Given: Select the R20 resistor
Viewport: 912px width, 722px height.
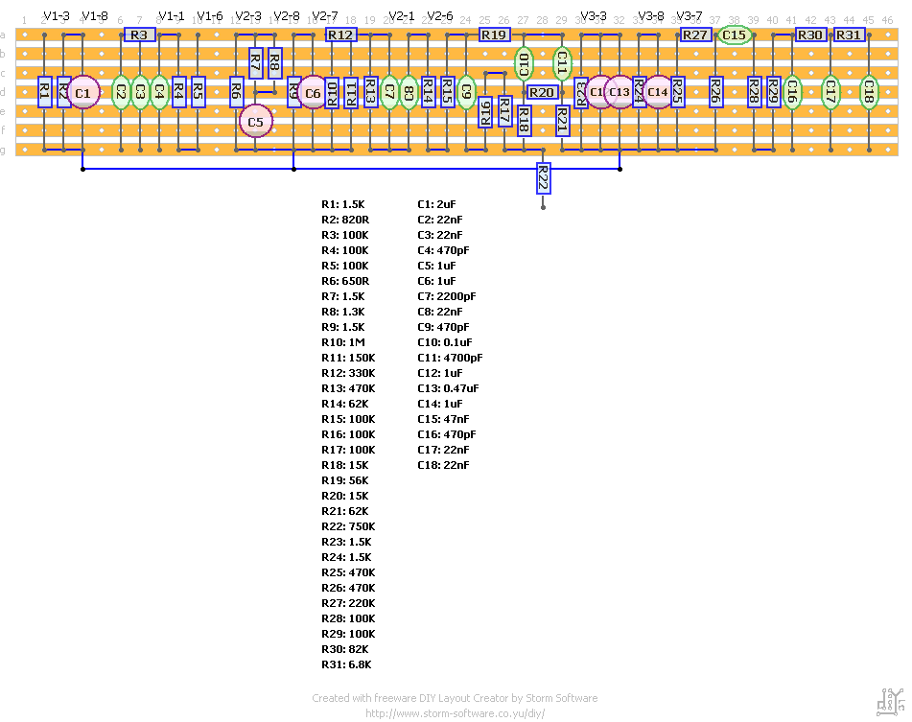Looking at the screenshot, I should 542,92.
